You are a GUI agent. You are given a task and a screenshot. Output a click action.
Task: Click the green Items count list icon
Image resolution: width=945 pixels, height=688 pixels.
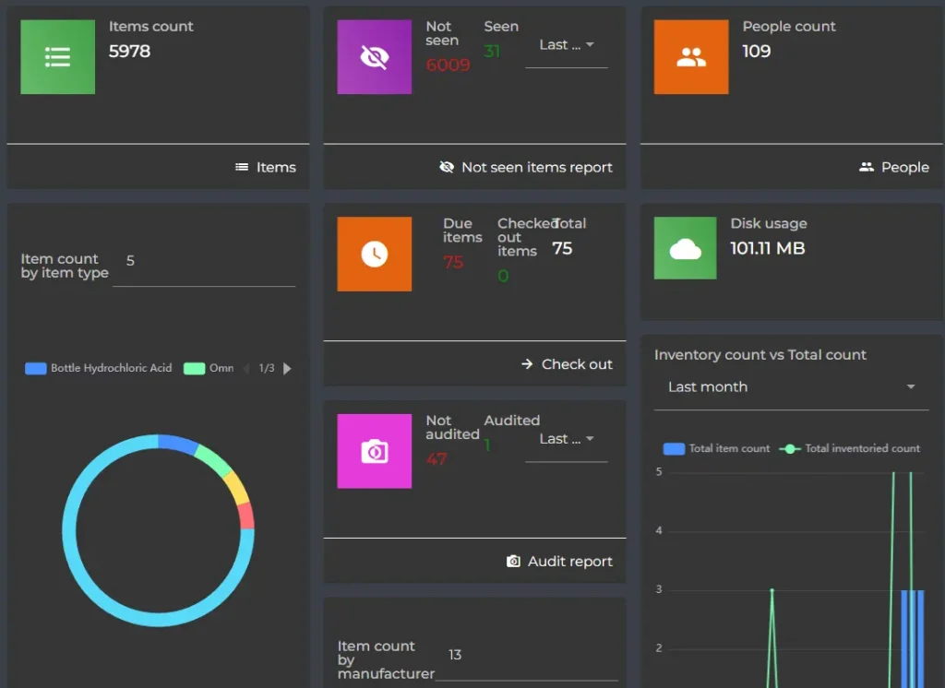(x=58, y=56)
